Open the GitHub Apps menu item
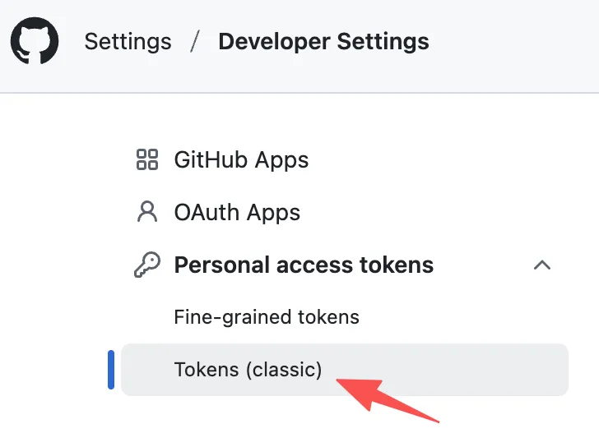Screen dimensions: 599x447 click(241, 159)
